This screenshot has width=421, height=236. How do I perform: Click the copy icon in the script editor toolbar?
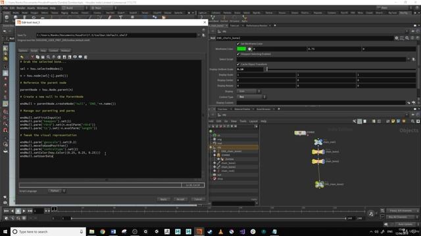[x=37, y=57]
